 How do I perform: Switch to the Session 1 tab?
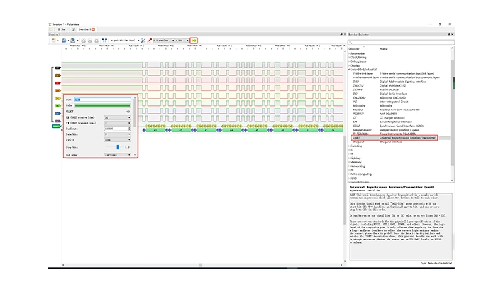click(x=84, y=29)
